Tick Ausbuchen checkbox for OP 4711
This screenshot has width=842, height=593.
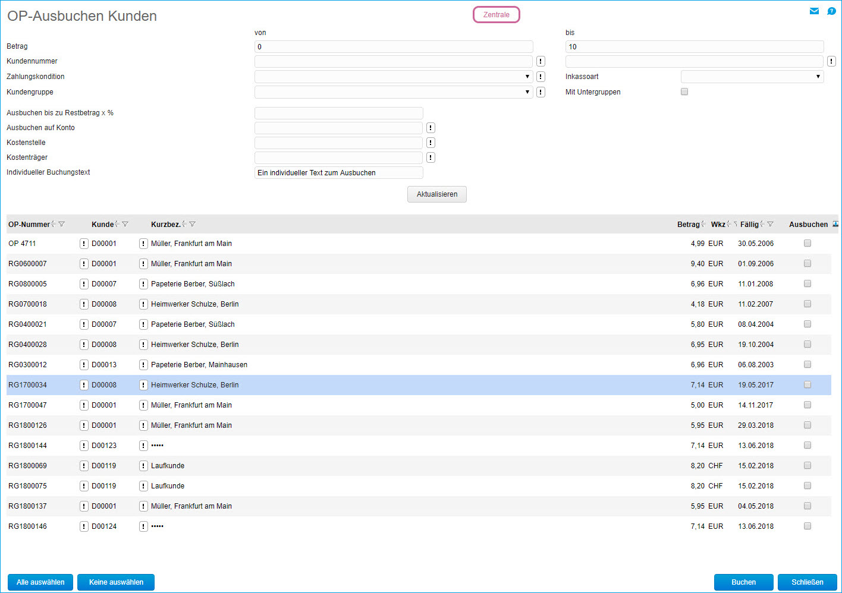click(x=808, y=243)
